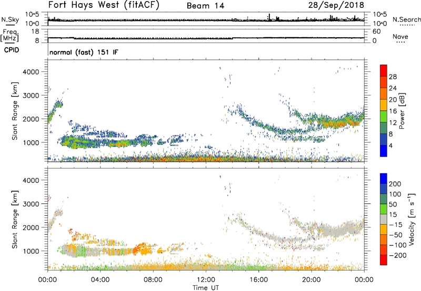
Task: Click the "04:00" time axis label
Action: [x=101, y=280]
